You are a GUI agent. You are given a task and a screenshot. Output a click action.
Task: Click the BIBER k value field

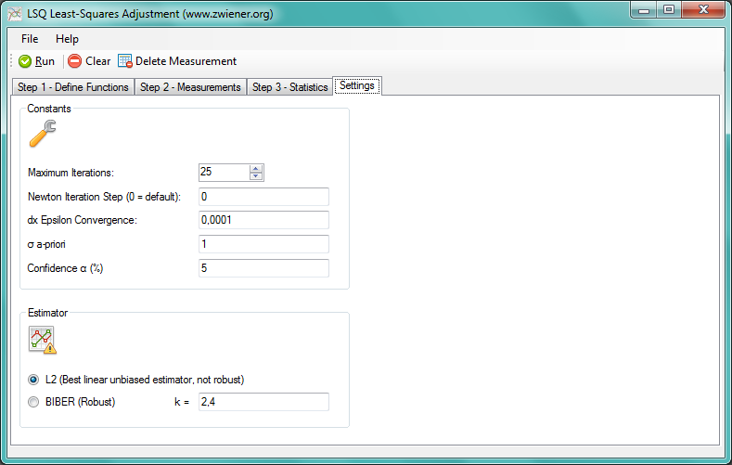[263, 402]
